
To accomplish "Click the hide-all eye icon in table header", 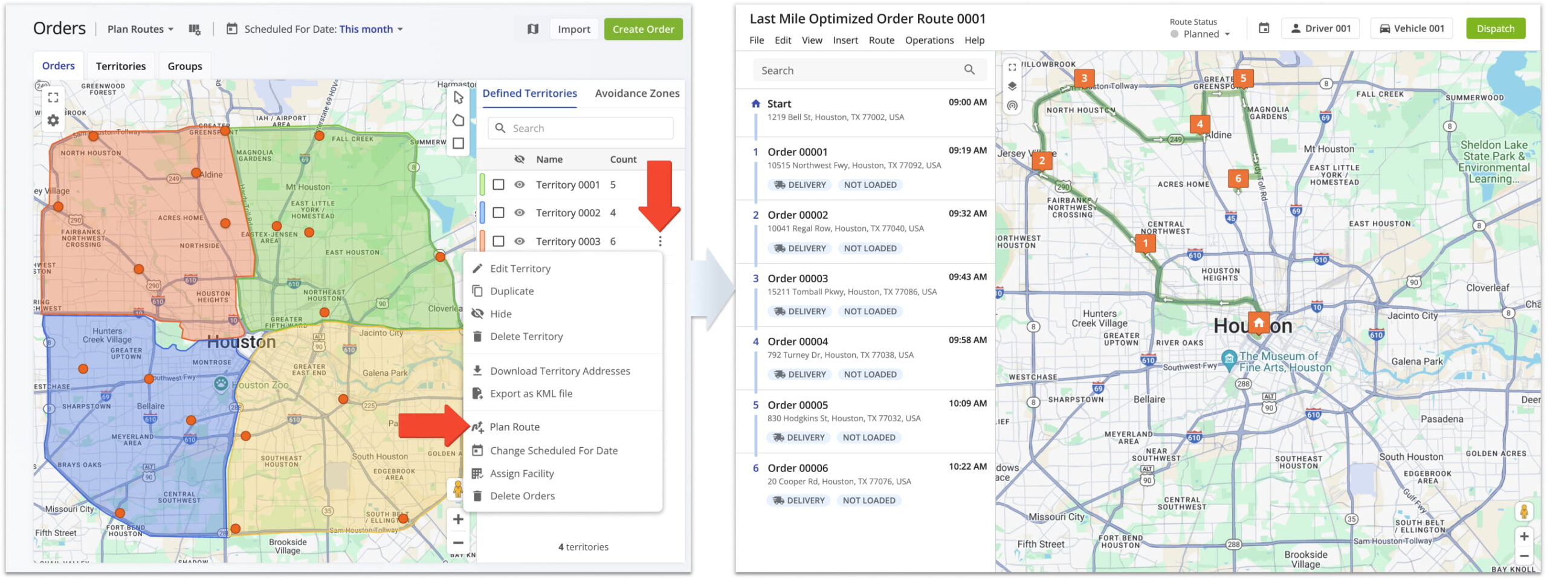I will point(519,159).
